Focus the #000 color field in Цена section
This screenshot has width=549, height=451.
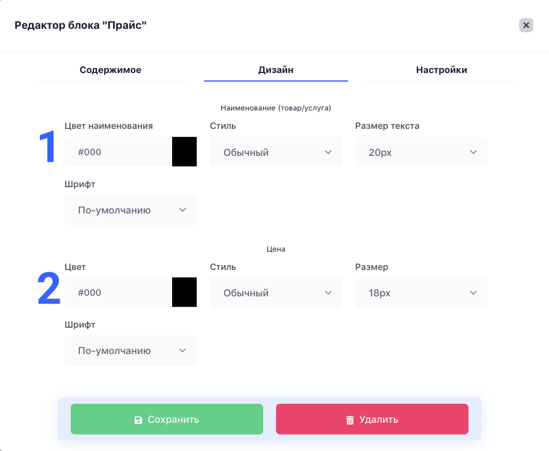click(x=118, y=293)
